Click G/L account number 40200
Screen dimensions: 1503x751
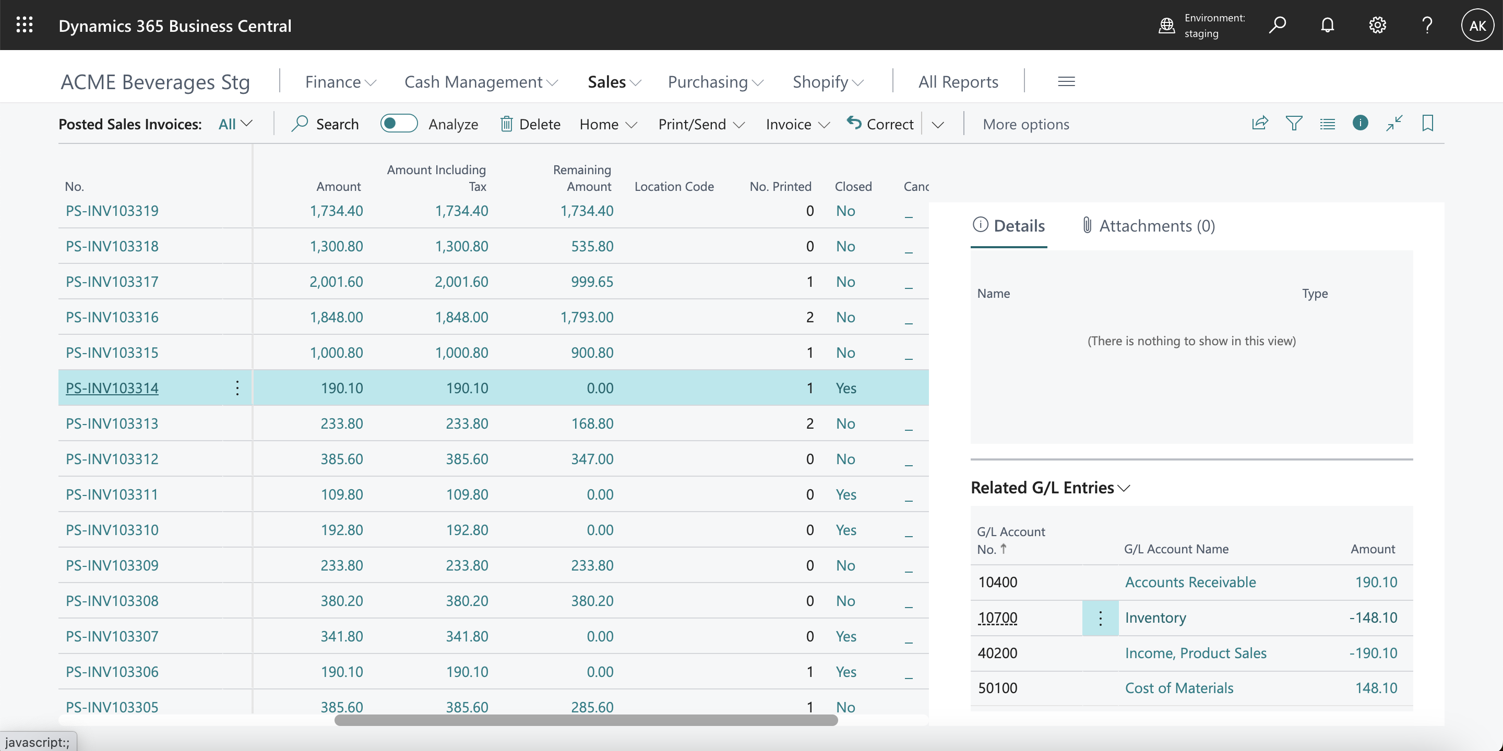[997, 653]
